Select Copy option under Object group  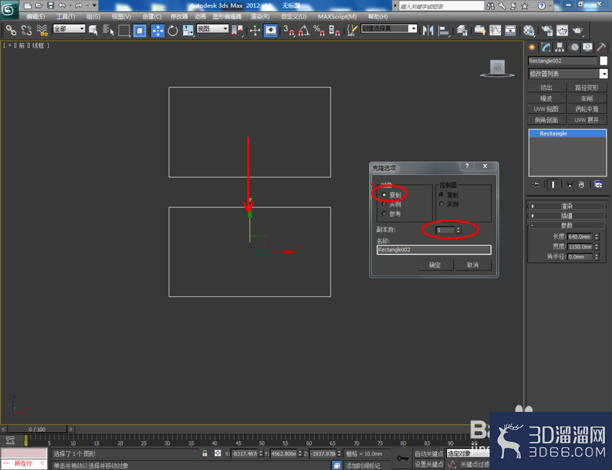coord(384,195)
